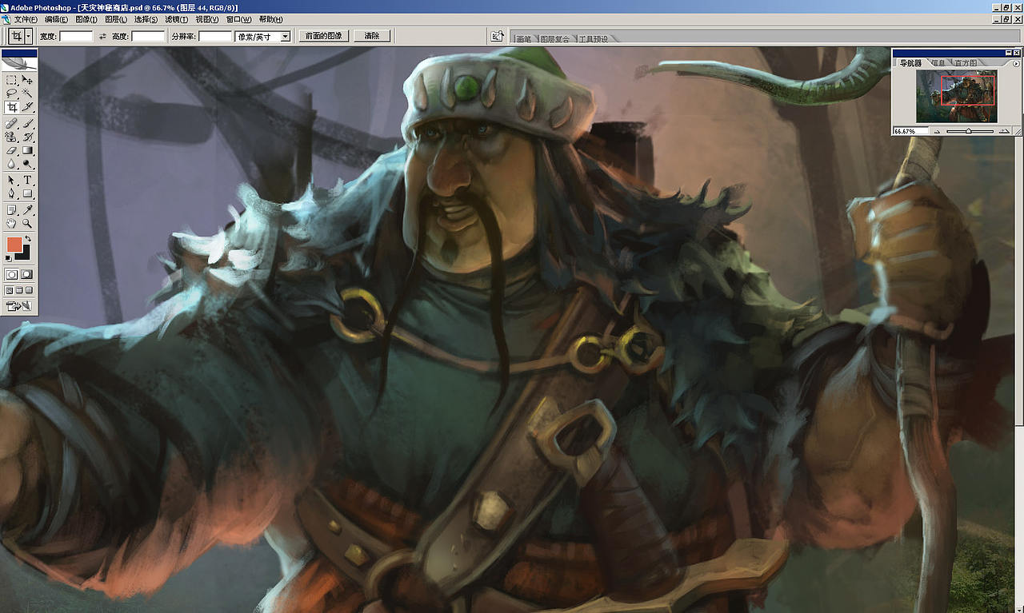The height and width of the screenshot is (613, 1024).
Task: Open the 编辑(E) menu
Action: pos(56,19)
